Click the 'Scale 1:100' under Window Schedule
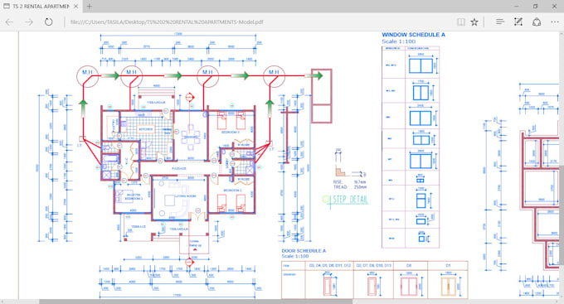 coord(399,41)
